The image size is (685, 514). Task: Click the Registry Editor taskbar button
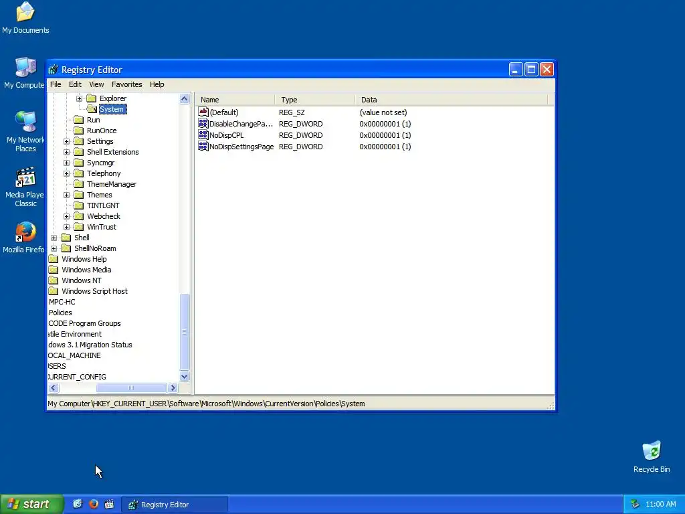[175, 505]
